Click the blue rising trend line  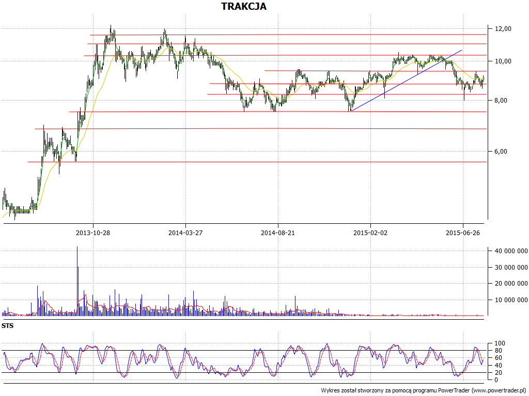[406, 80]
